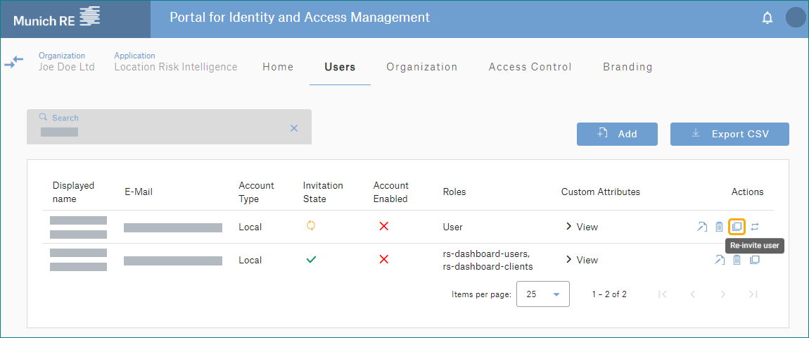Click the search magnifier icon
The width and height of the screenshot is (809, 338).
point(44,118)
